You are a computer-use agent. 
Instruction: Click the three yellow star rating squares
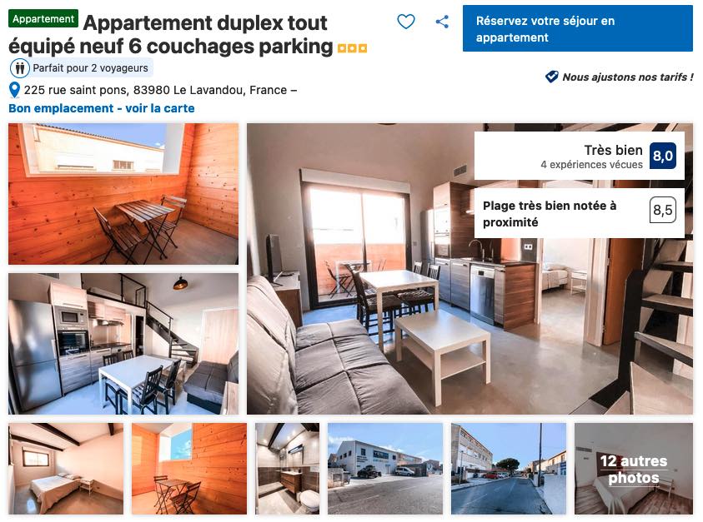[353, 48]
